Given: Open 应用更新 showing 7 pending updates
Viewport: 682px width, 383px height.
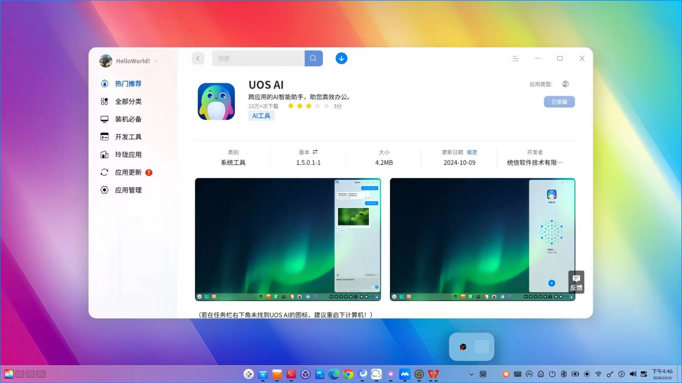Looking at the screenshot, I should pyautogui.click(x=129, y=173).
